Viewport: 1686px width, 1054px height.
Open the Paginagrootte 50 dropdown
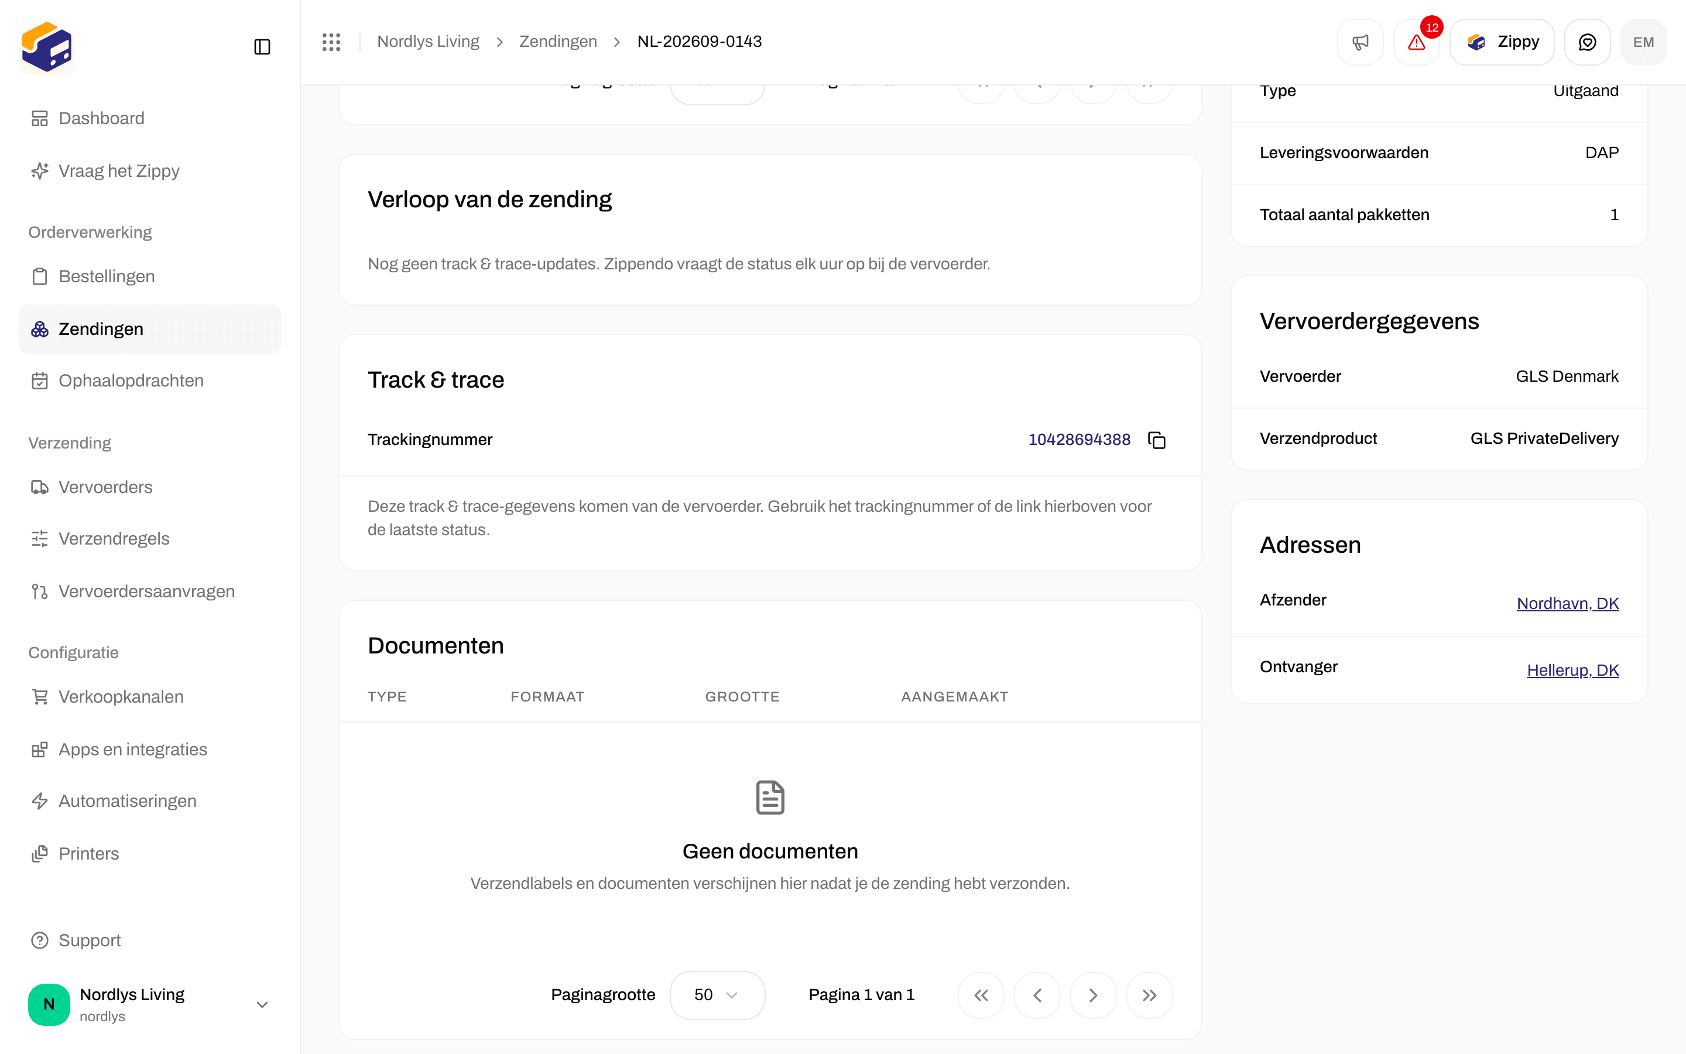pos(717,995)
